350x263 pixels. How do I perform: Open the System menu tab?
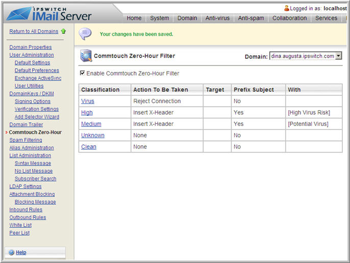coord(159,18)
